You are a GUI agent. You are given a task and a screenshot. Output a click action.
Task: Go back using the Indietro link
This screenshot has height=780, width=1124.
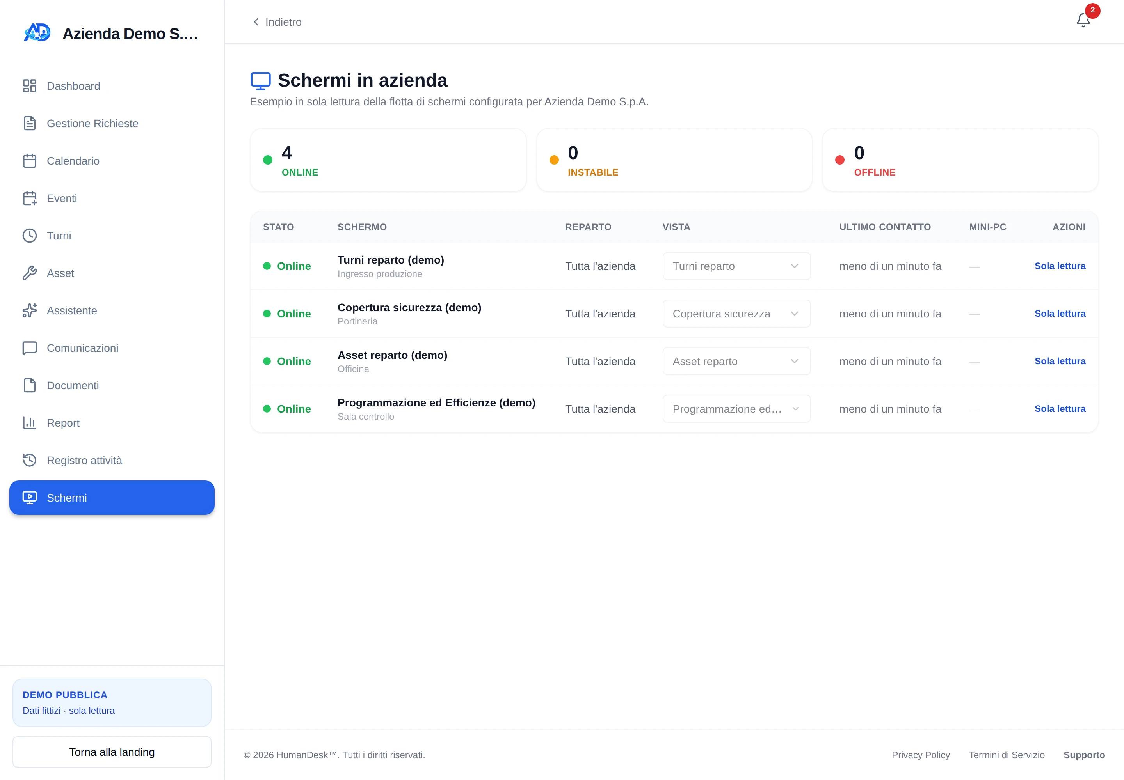[277, 22]
